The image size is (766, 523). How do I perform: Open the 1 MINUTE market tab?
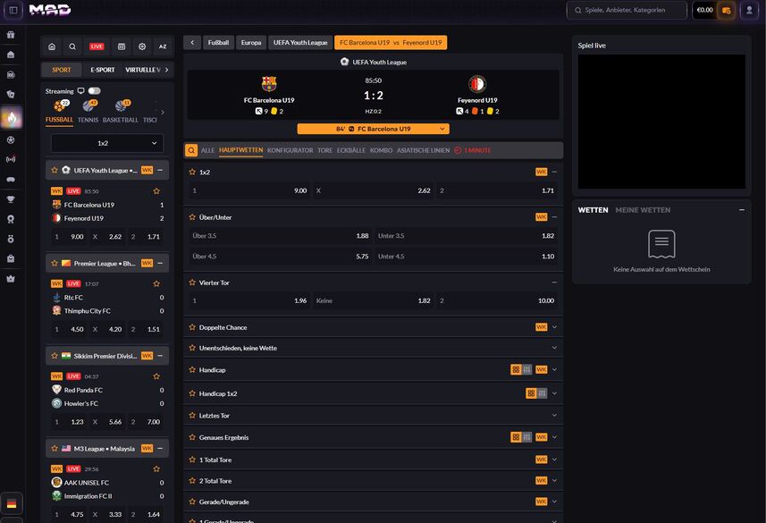(x=473, y=150)
